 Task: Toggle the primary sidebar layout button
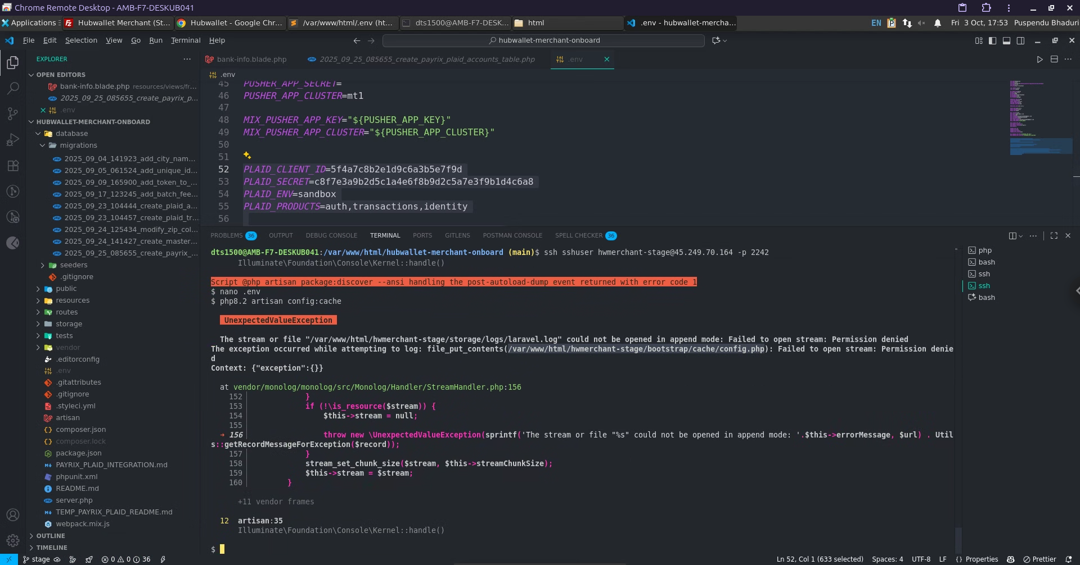[992, 40]
